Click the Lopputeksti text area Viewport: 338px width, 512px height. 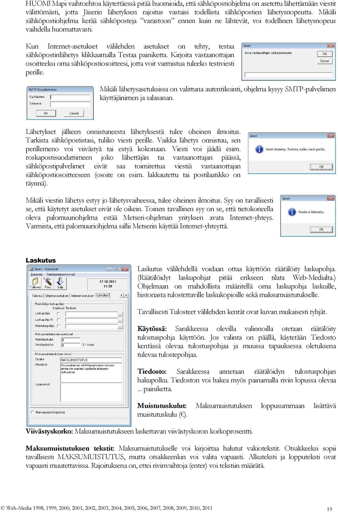(x=91, y=392)
